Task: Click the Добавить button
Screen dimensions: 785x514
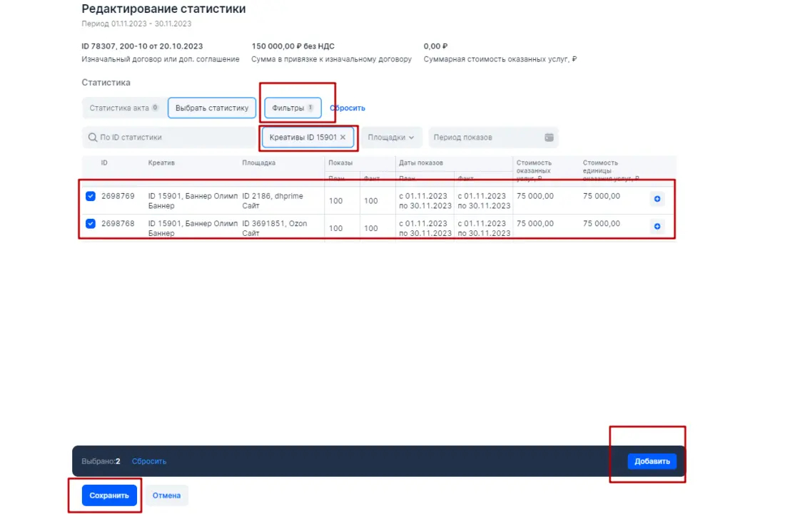Action: 652,461
